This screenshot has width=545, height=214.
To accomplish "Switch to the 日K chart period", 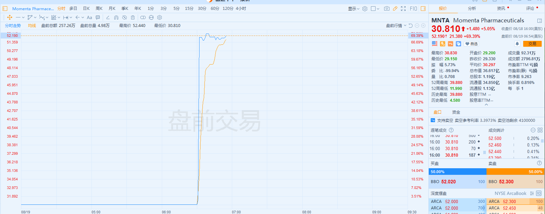I will tap(86, 9).
